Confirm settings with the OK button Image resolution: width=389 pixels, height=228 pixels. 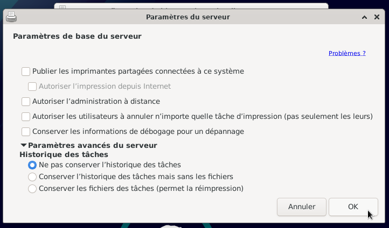pyautogui.click(x=353, y=206)
